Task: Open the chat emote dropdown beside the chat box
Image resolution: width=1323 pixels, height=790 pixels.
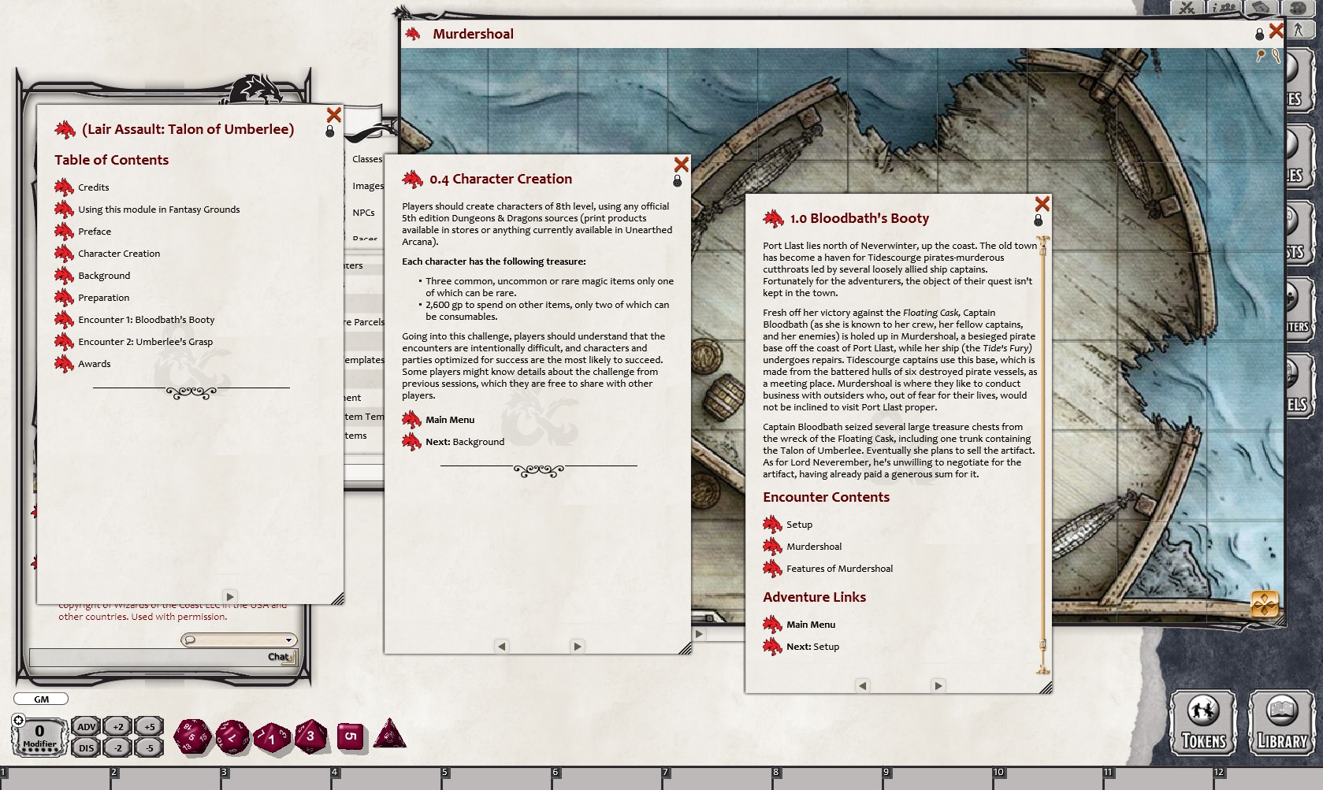Action: click(x=238, y=640)
